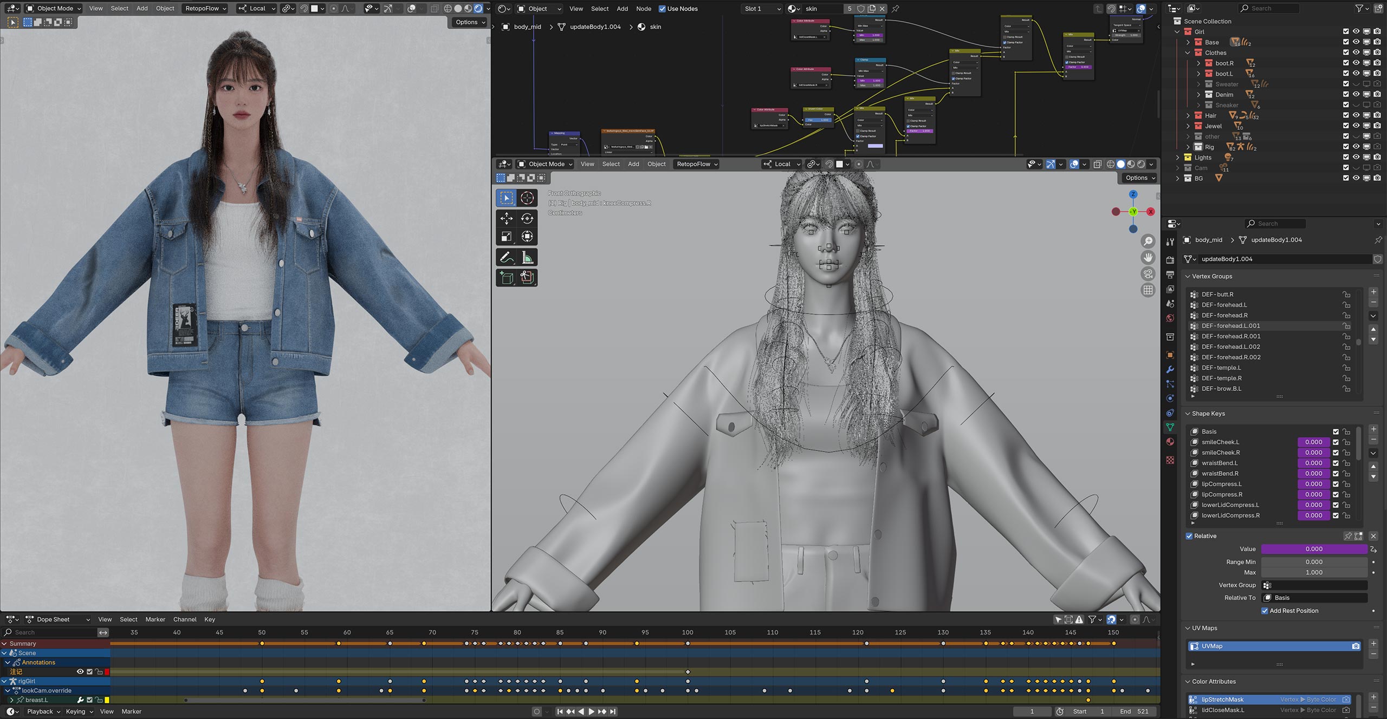
Task: Open the Keying menu in timeline footer
Action: coord(79,711)
